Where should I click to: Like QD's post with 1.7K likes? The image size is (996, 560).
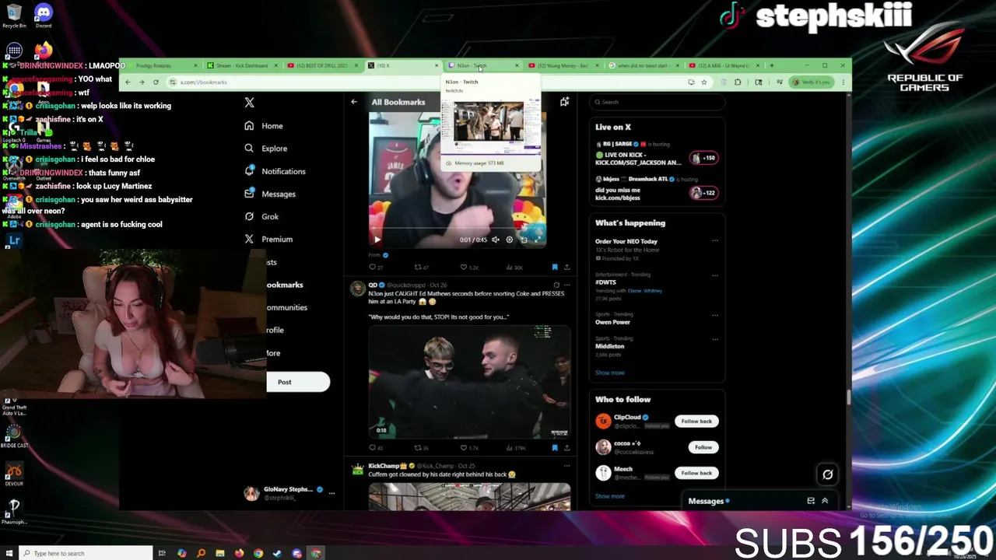[x=469, y=448]
